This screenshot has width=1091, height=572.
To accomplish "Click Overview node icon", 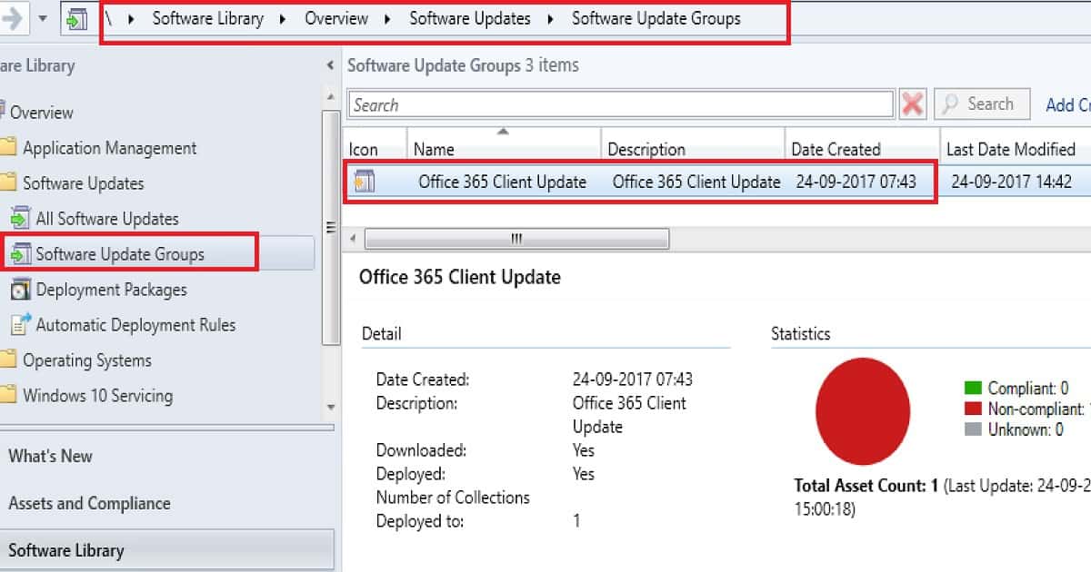I will [2, 112].
